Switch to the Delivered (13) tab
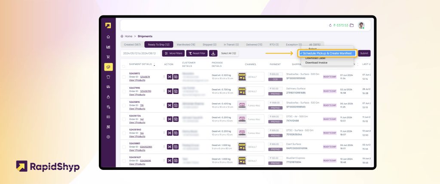This screenshot has width=440, height=184. (254, 45)
